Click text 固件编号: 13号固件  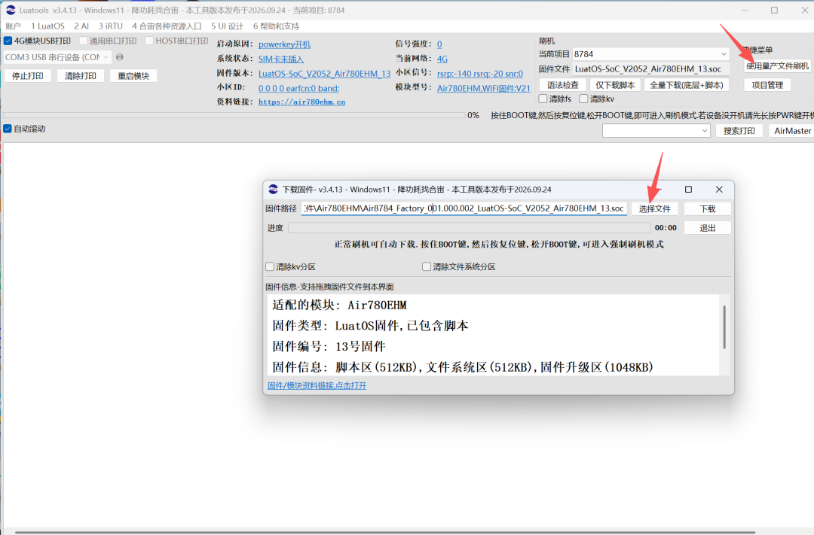point(329,346)
